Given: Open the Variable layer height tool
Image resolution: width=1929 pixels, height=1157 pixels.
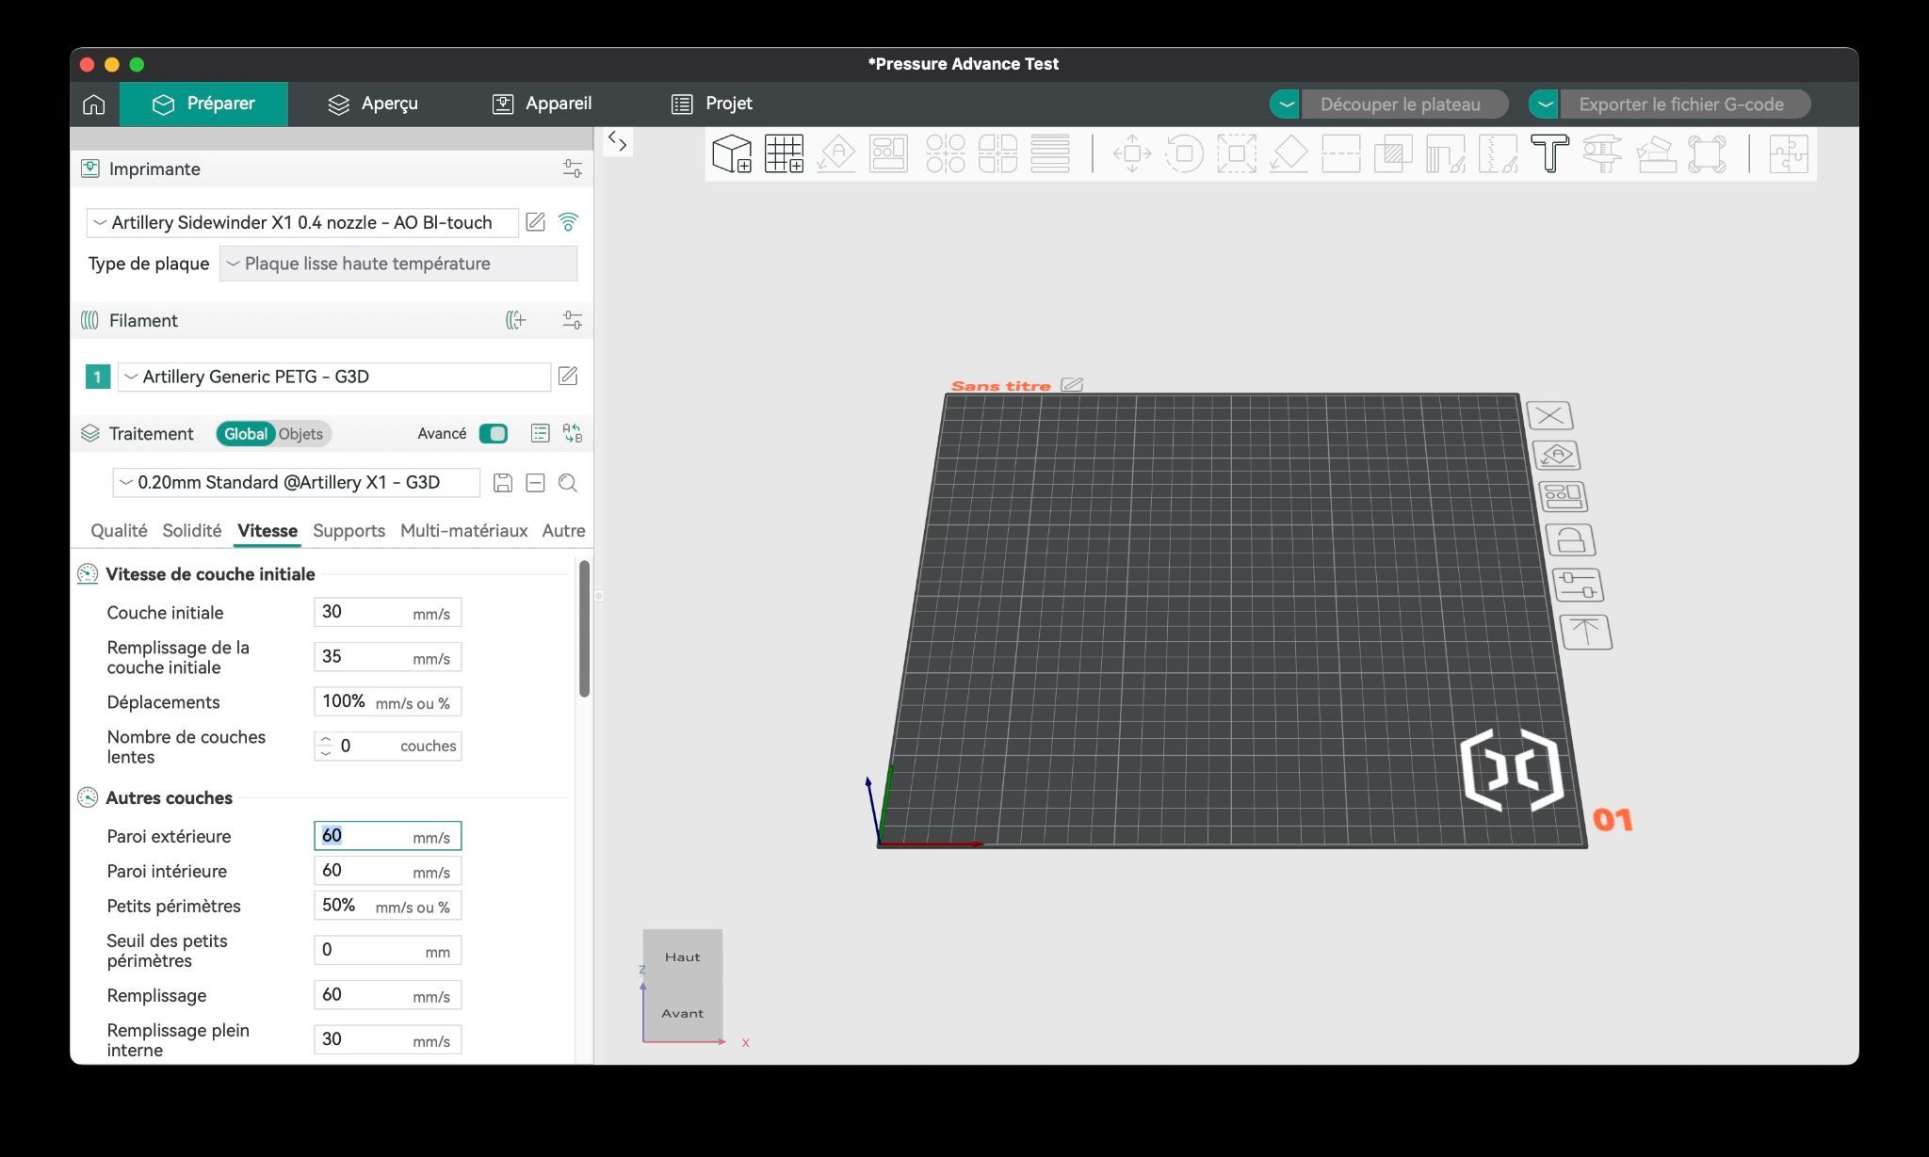Looking at the screenshot, I should tap(1050, 153).
